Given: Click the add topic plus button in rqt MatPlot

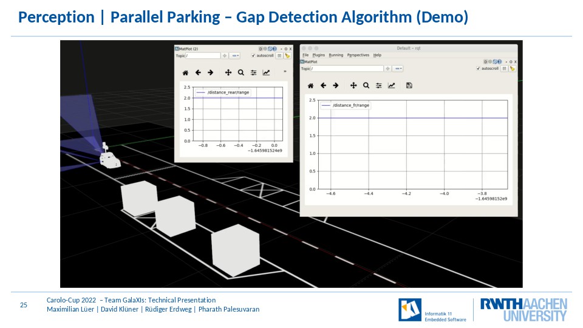Looking at the screenshot, I should (388, 69).
